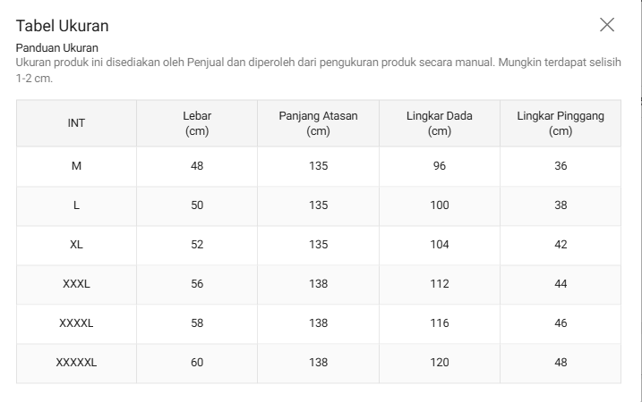Click the Tabel Ukuran title
The width and height of the screenshot is (642, 402).
pyautogui.click(x=63, y=26)
